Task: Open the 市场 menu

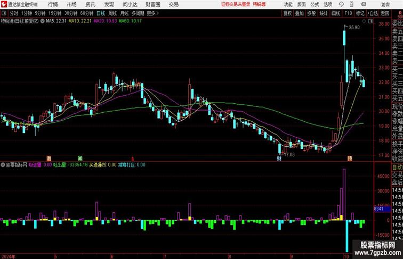Action: pos(71,4)
